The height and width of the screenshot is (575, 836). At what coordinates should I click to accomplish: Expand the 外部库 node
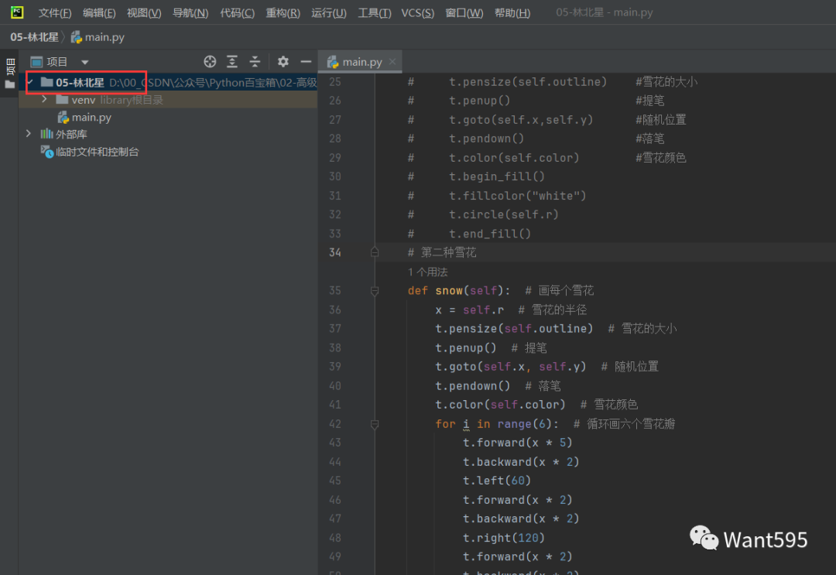tap(29, 134)
